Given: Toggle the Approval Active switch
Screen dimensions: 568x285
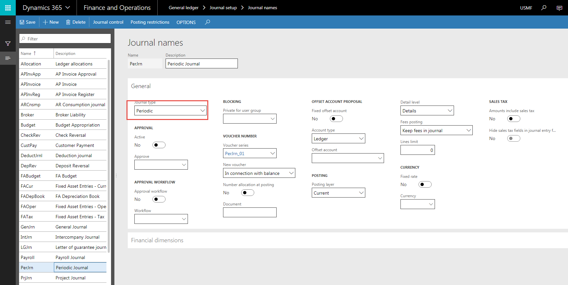Looking at the screenshot, I should point(159,145).
